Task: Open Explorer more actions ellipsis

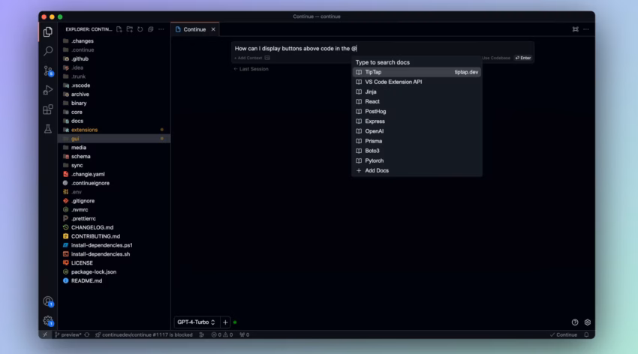Action: pos(161,29)
